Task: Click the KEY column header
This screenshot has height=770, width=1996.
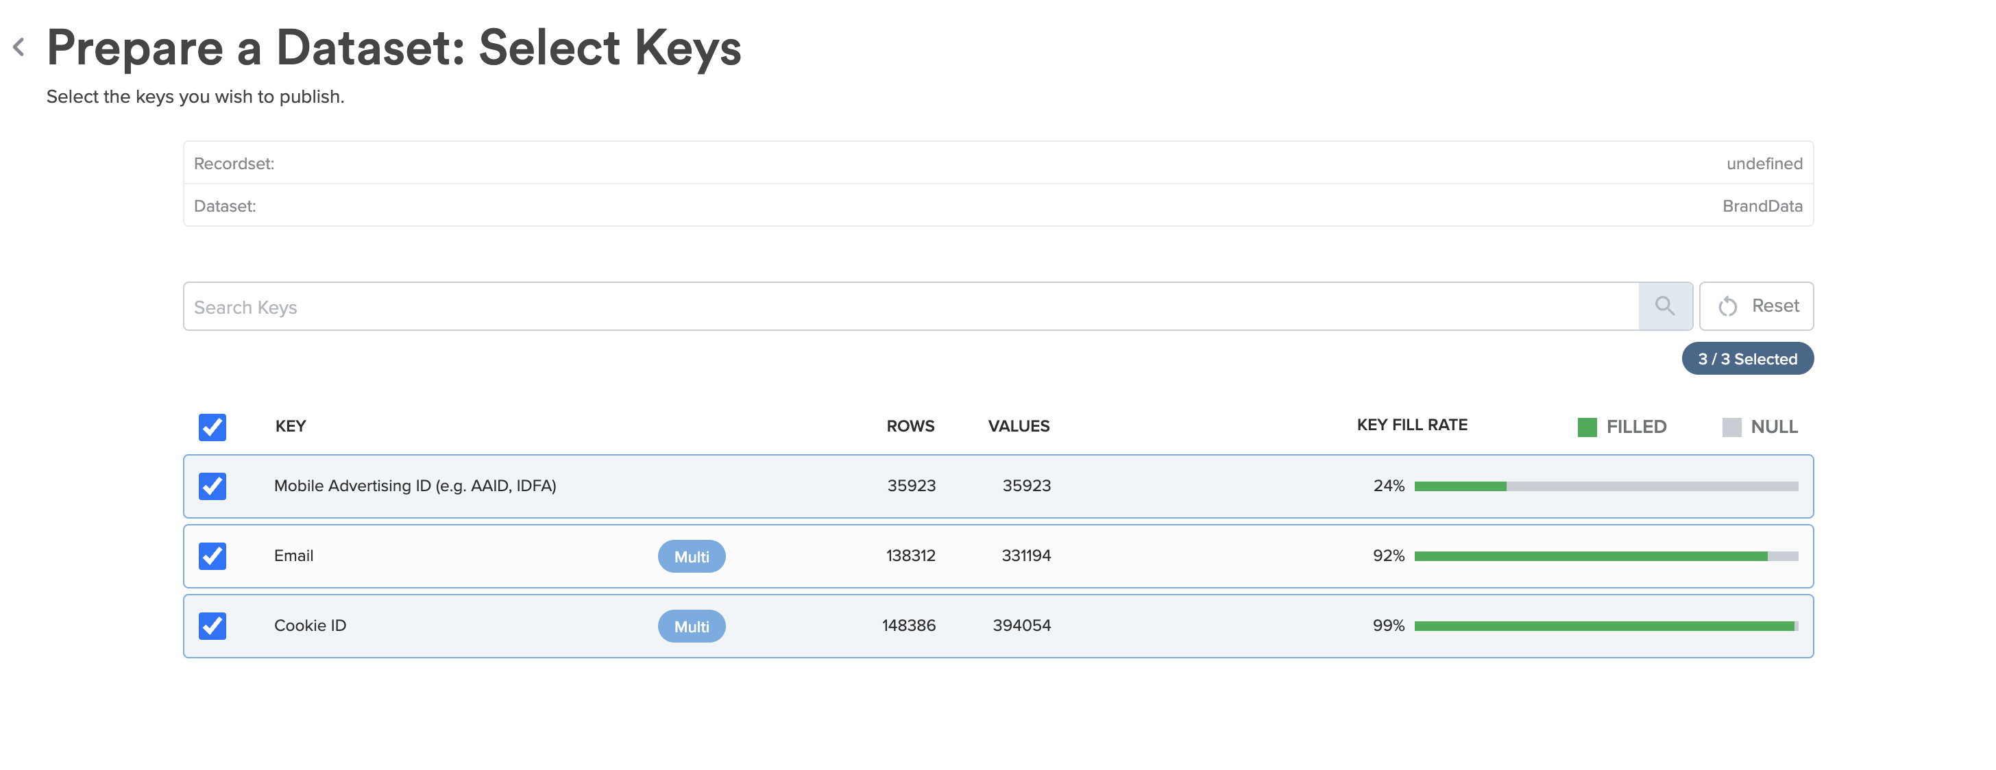Action: (x=291, y=426)
